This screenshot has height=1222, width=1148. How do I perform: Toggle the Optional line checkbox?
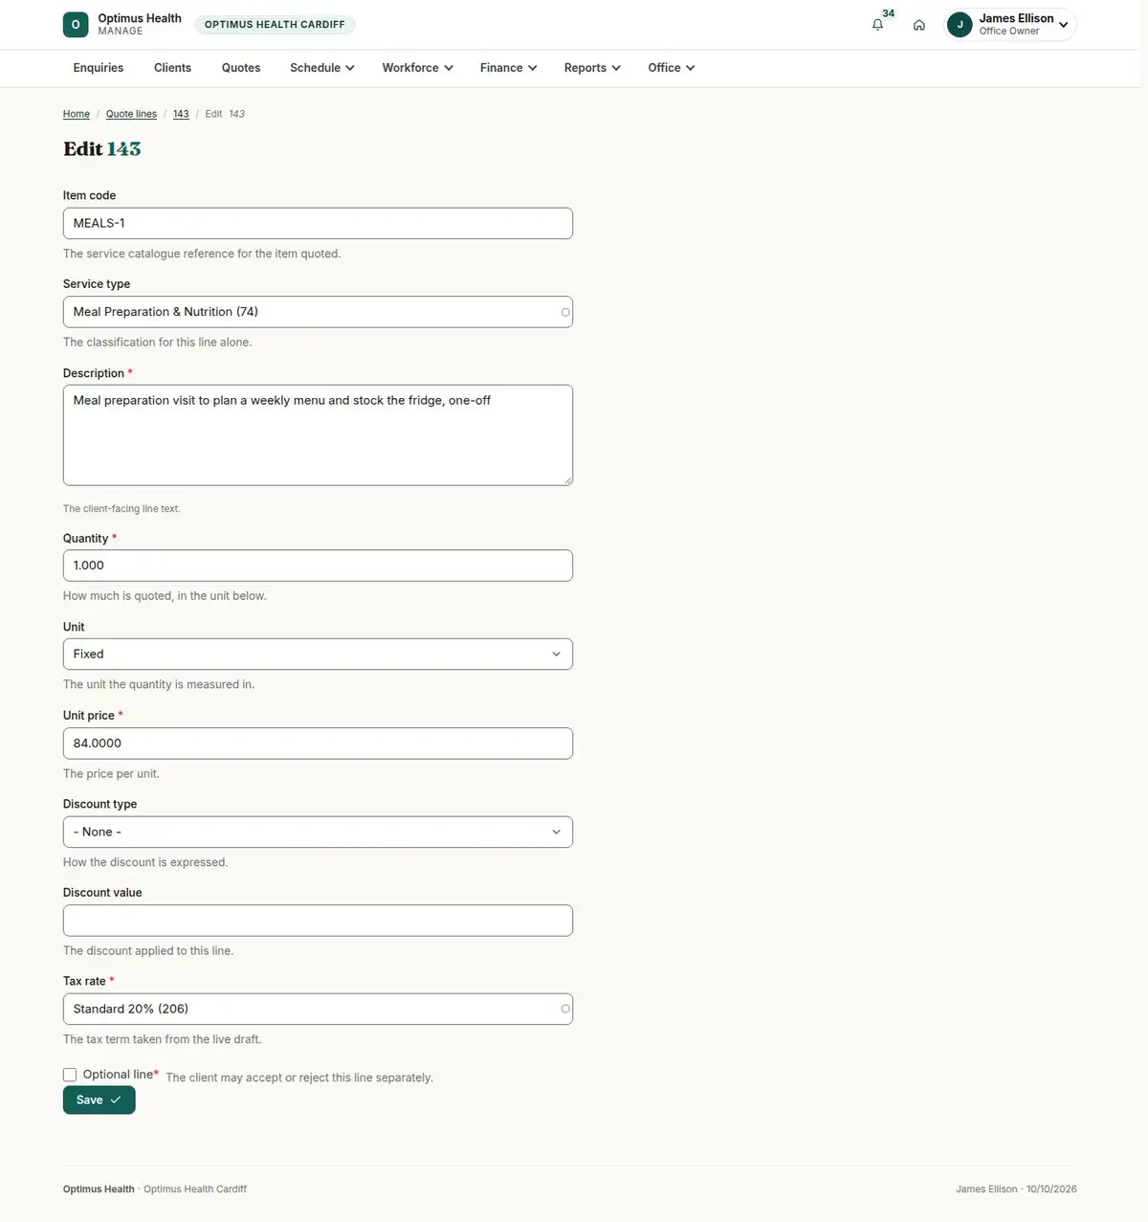point(70,1075)
